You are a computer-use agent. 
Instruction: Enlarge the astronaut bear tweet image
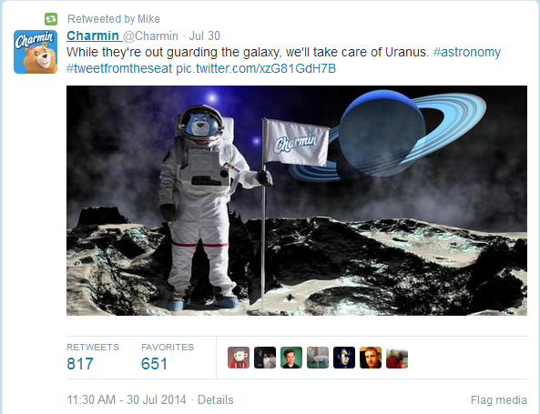coord(297,200)
